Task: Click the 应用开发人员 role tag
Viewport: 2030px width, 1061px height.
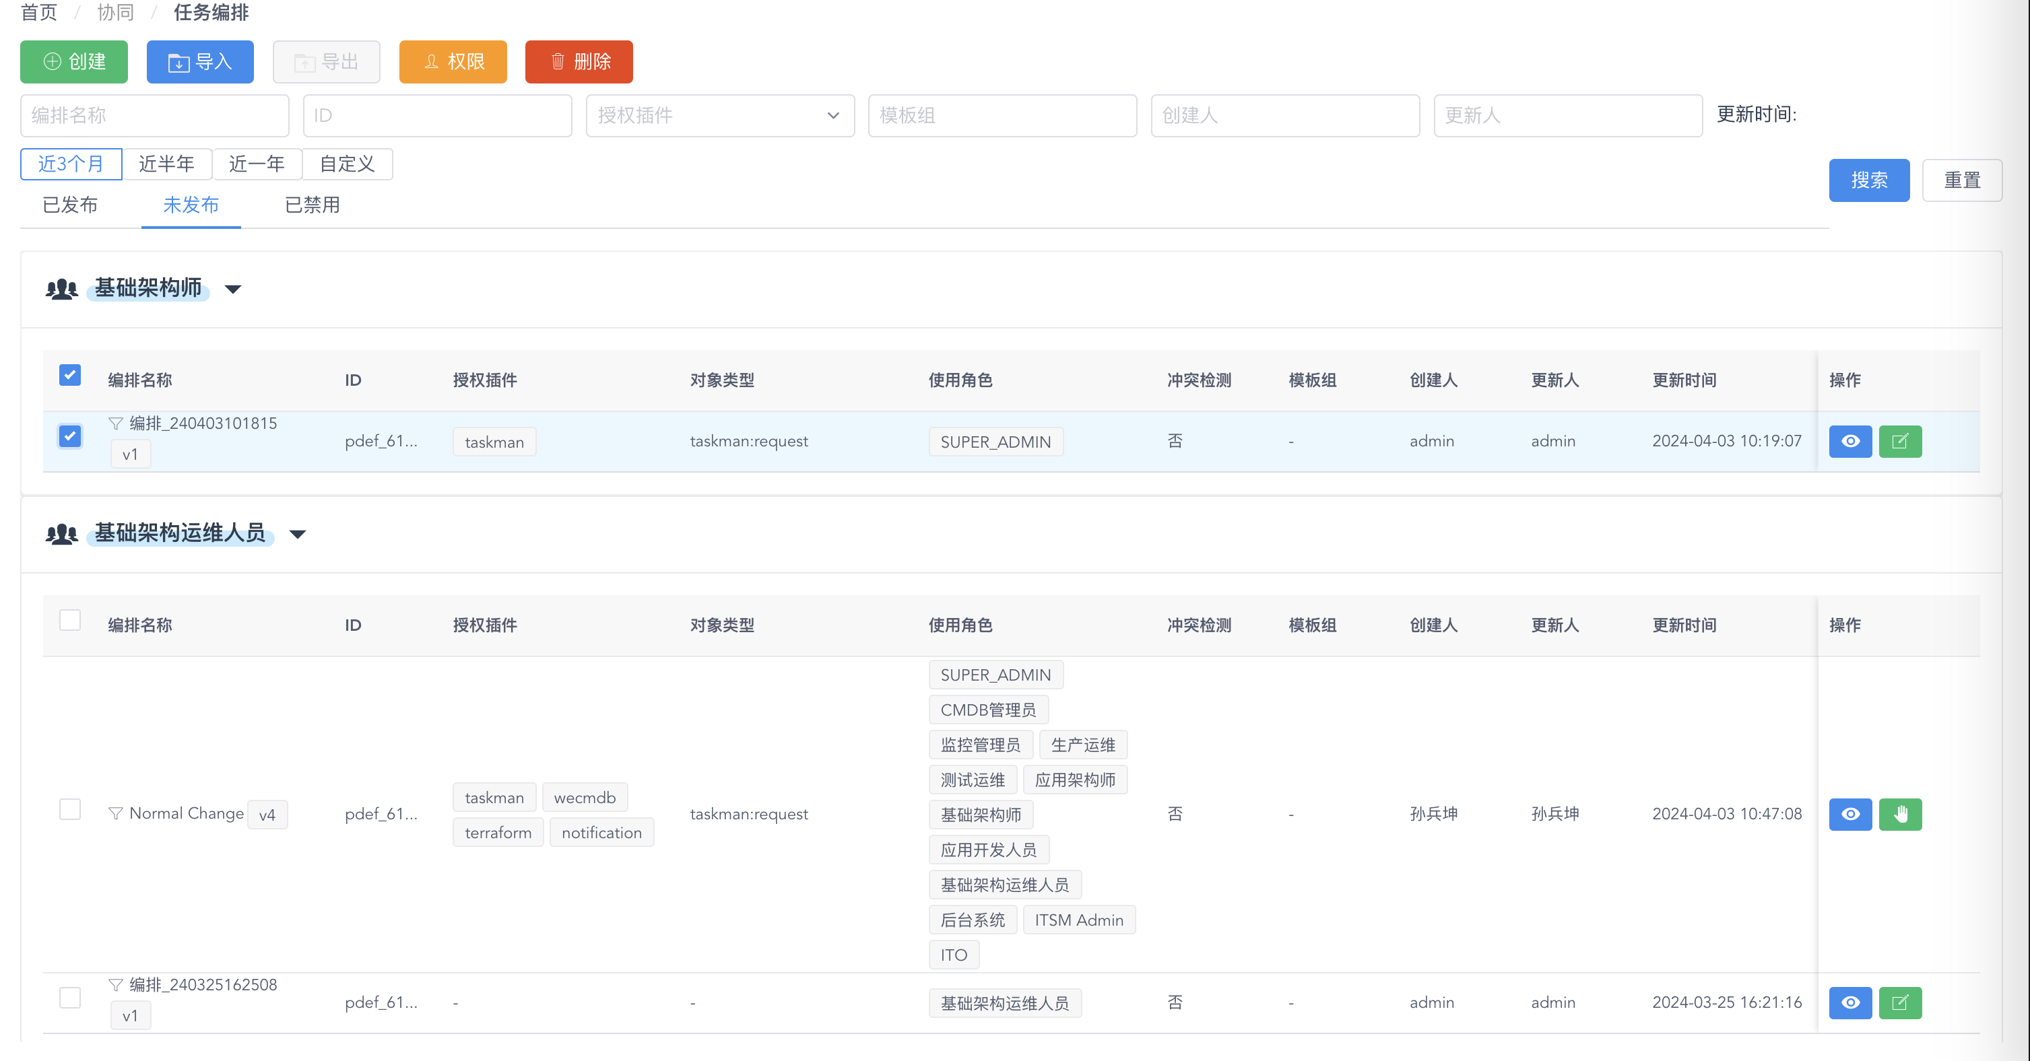Action: pos(989,850)
